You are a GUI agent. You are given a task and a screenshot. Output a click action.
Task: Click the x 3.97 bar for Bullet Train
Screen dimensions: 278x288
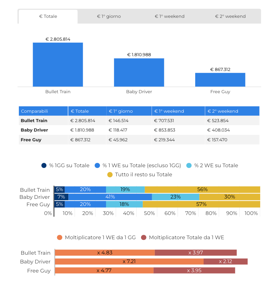[x=196, y=253]
